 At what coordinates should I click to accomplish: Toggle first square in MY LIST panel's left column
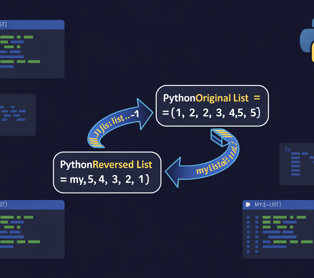coord(248,218)
